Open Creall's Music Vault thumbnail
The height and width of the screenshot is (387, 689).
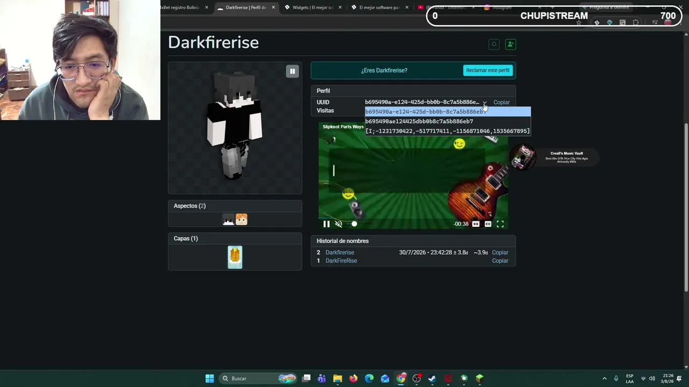pyautogui.click(x=523, y=157)
